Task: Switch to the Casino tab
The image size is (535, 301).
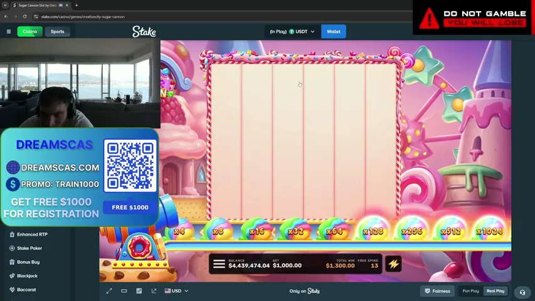Action: (x=29, y=31)
